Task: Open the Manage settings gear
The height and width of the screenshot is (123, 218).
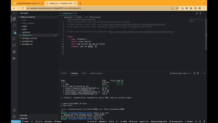Action: (14, 117)
